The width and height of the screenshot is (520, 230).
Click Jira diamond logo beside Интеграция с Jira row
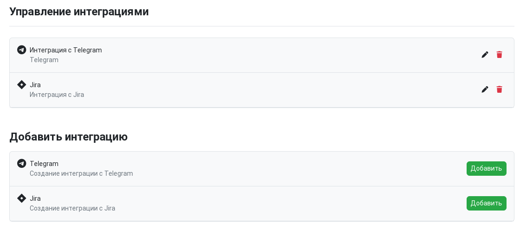click(x=21, y=85)
